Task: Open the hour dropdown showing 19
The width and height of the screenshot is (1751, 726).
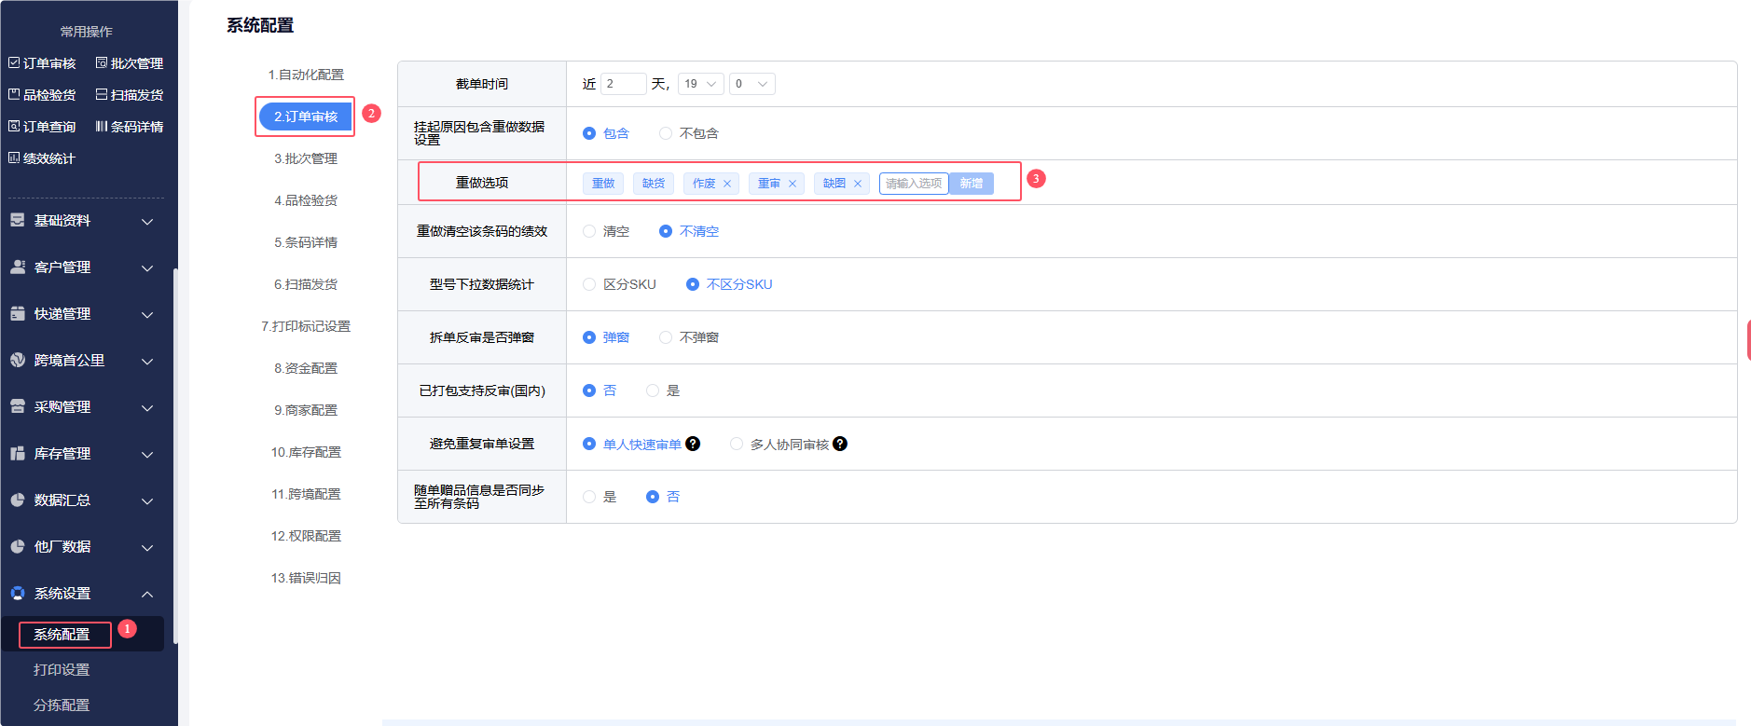Action: [700, 84]
